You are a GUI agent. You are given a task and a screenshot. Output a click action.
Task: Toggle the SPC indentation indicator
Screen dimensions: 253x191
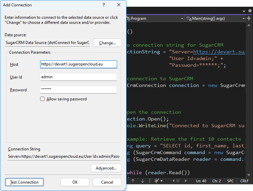[x=230, y=181]
